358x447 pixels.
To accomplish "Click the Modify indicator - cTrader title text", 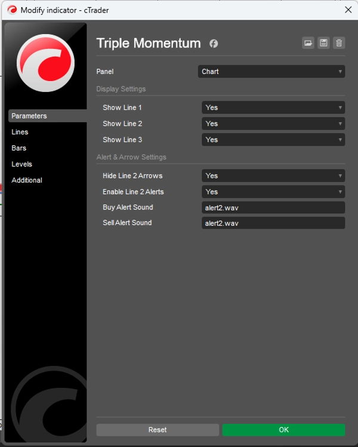I will pos(64,10).
